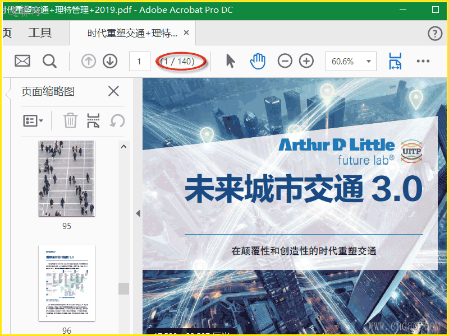
Task: Click thumbnail label 95
Action: 66,226
